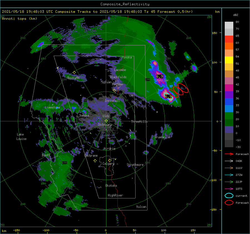Click the yellow diamond marker below RedDeer
Viewport: 250px width, 234px height.
[114, 90]
